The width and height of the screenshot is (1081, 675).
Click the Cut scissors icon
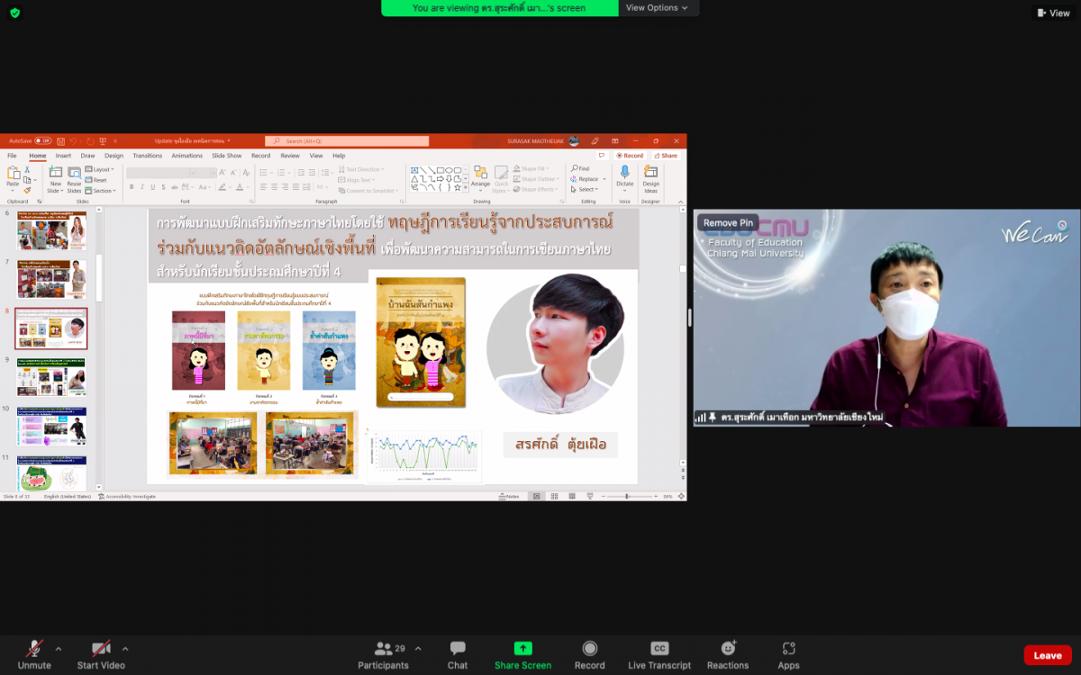coord(27,168)
